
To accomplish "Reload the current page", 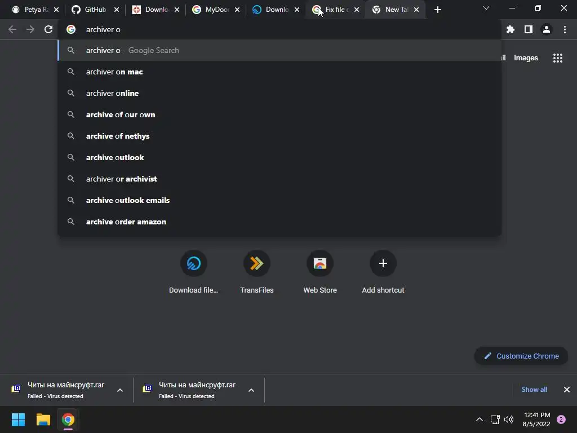I will pos(48,29).
